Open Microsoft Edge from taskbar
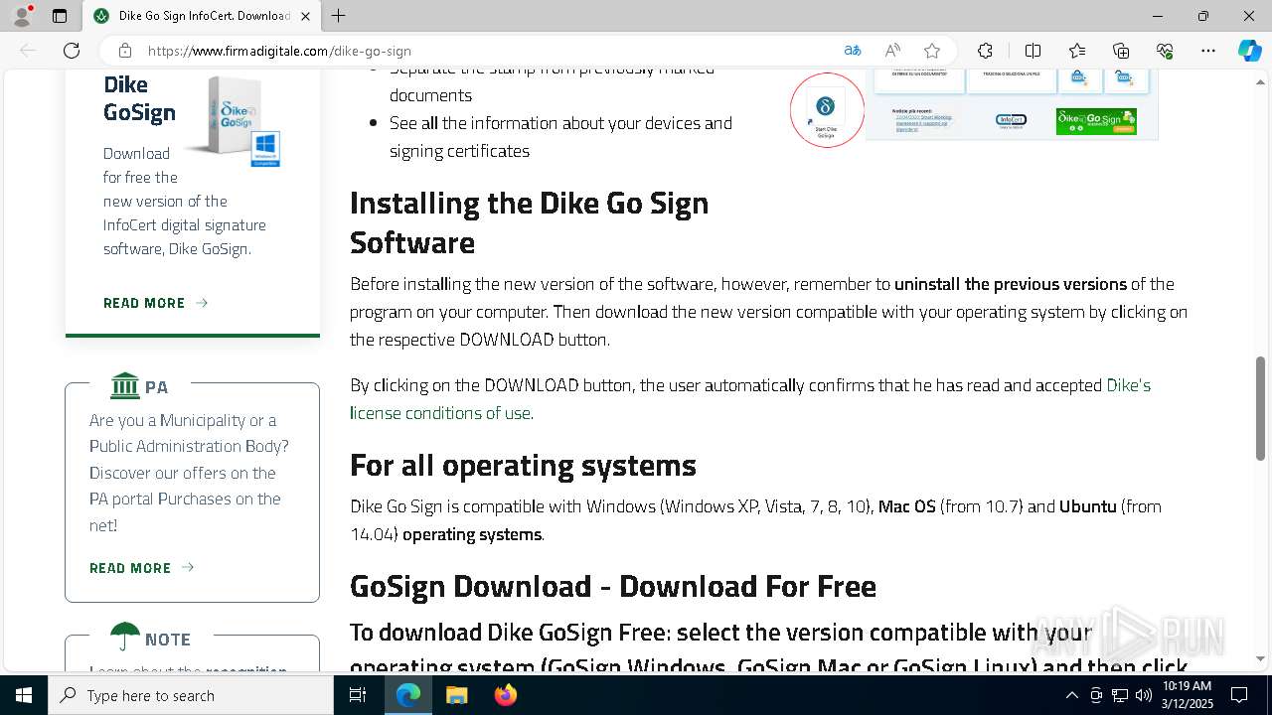Viewport: 1272px width, 715px height. pyautogui.click(x=408, y=695)
